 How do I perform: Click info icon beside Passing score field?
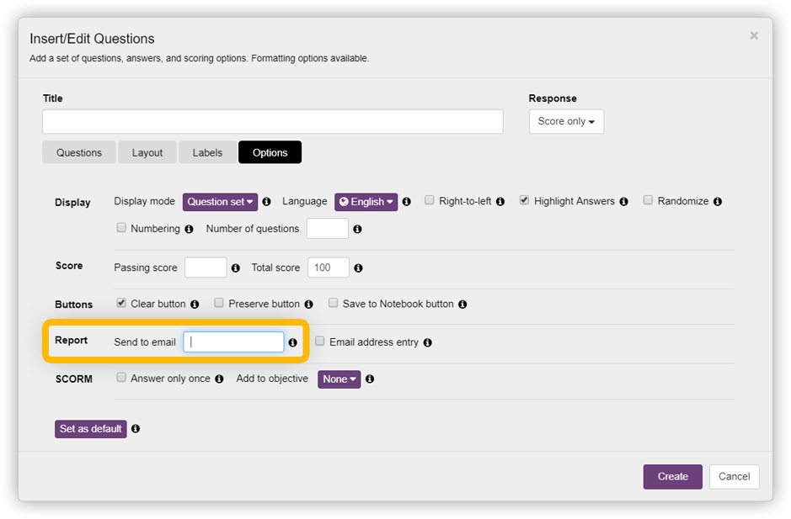click(x=236, y=268)
